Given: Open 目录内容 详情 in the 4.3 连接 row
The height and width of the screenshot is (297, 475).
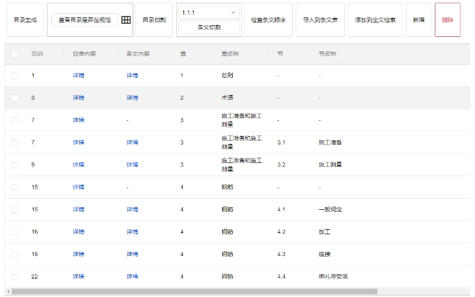Looking at the screenshot, I should click(x=79, y=254).
